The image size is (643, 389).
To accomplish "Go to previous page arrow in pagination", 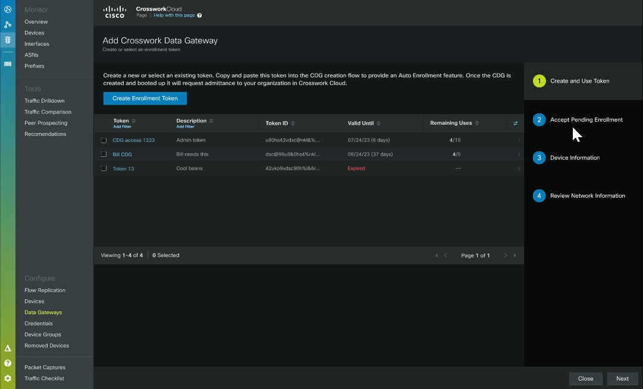I will pyautogui.click(x=446, y=255).
